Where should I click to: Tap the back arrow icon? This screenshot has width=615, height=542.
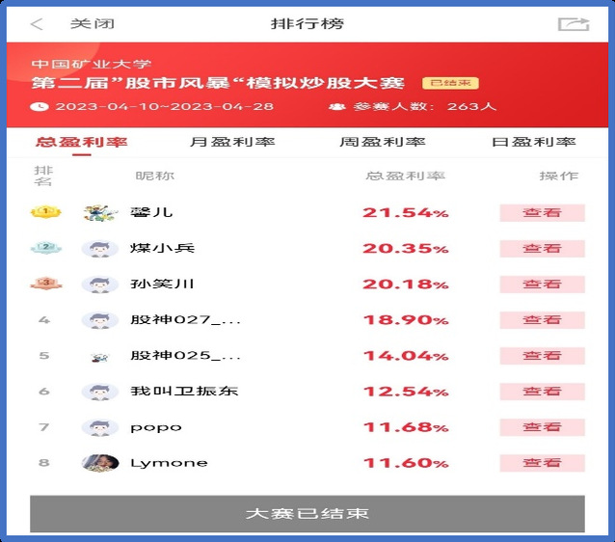(37, 24)
